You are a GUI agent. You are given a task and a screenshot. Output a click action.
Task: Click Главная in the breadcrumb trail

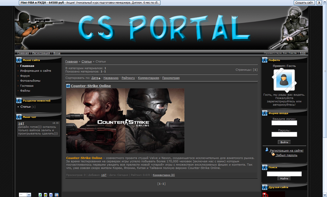point(72,61)
